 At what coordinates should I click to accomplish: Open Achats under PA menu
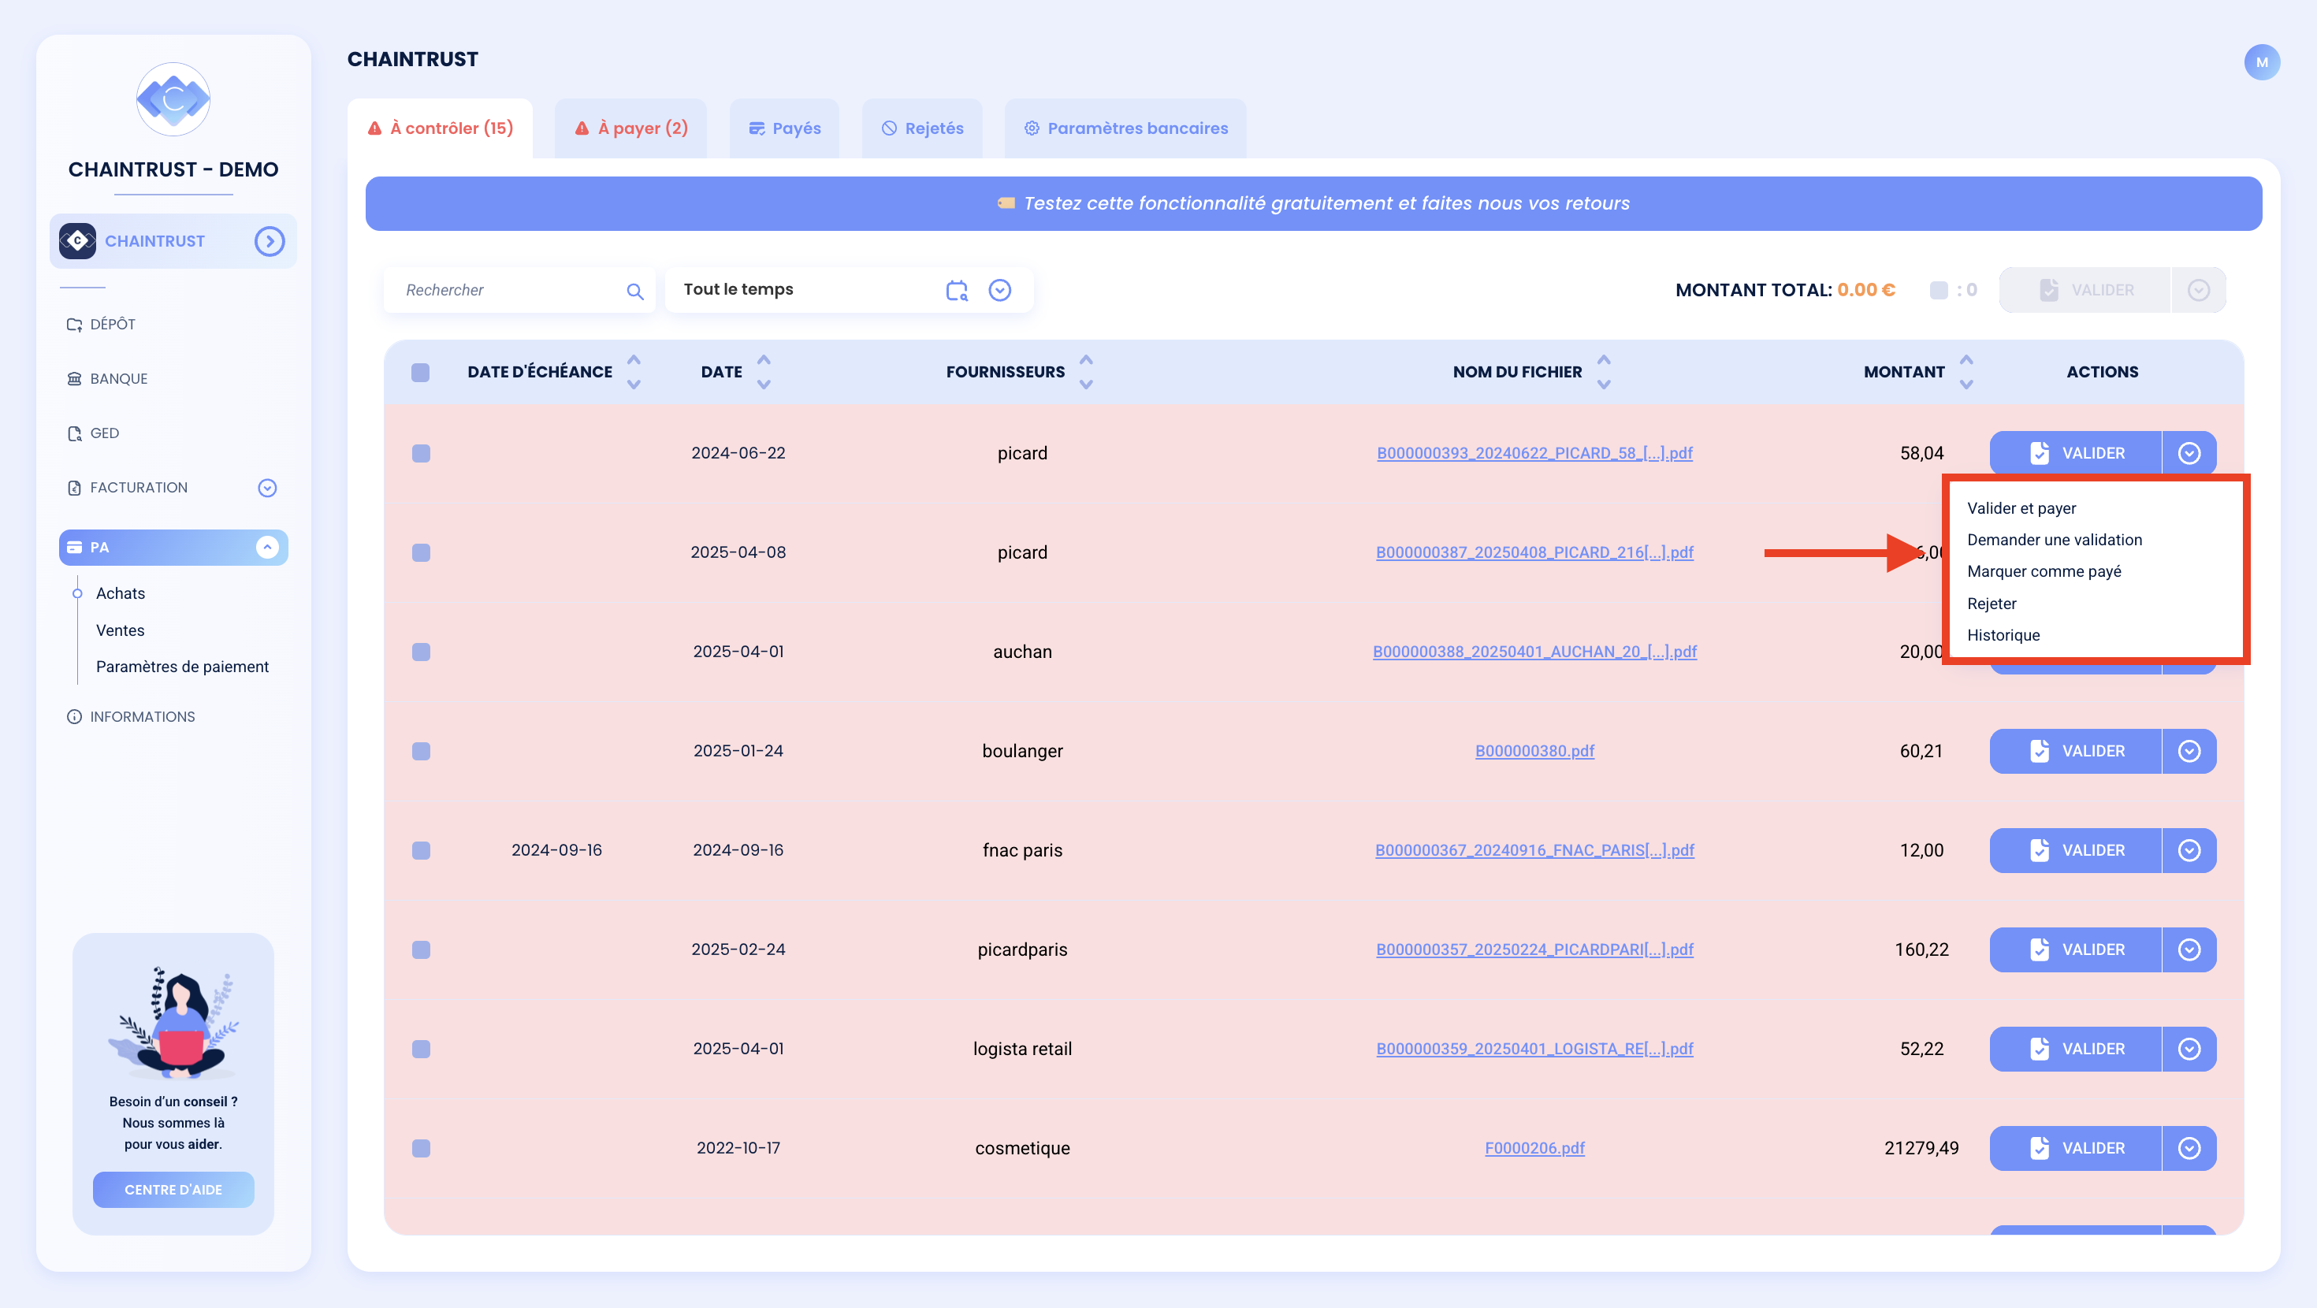click(121, 594)
